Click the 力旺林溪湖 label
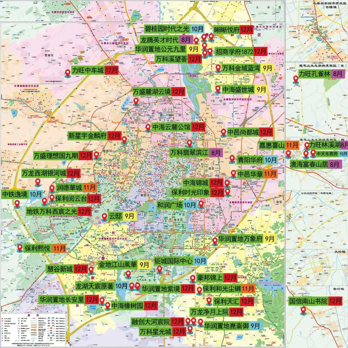 325,145
